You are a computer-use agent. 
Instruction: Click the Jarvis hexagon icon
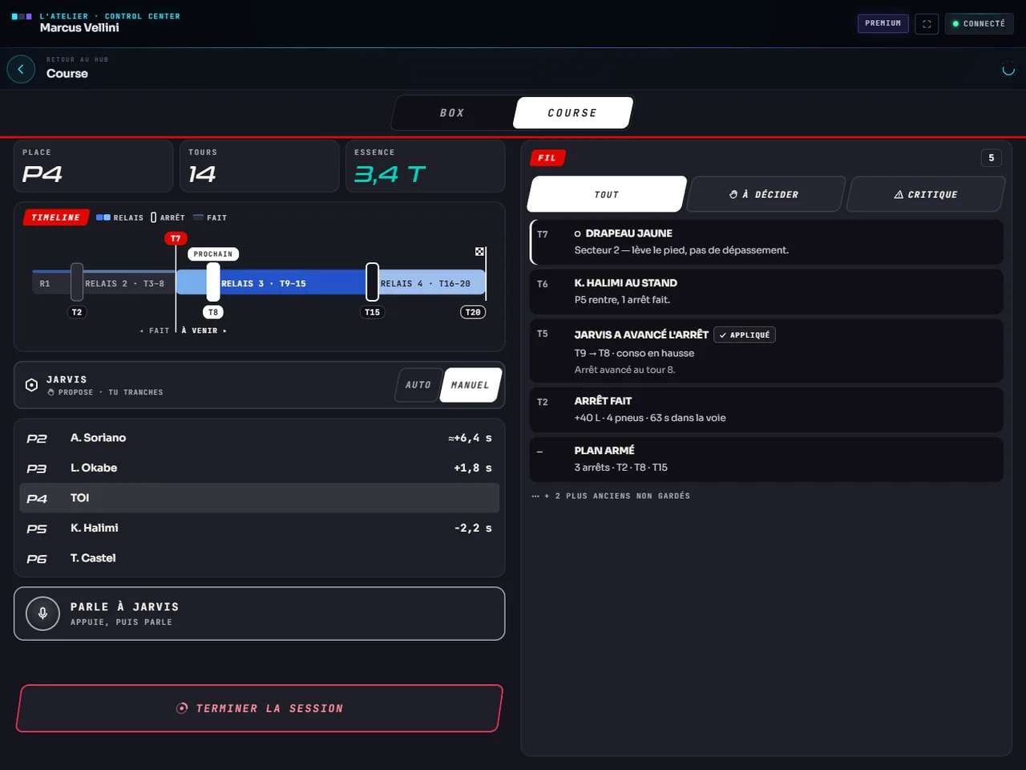(31, 385)
